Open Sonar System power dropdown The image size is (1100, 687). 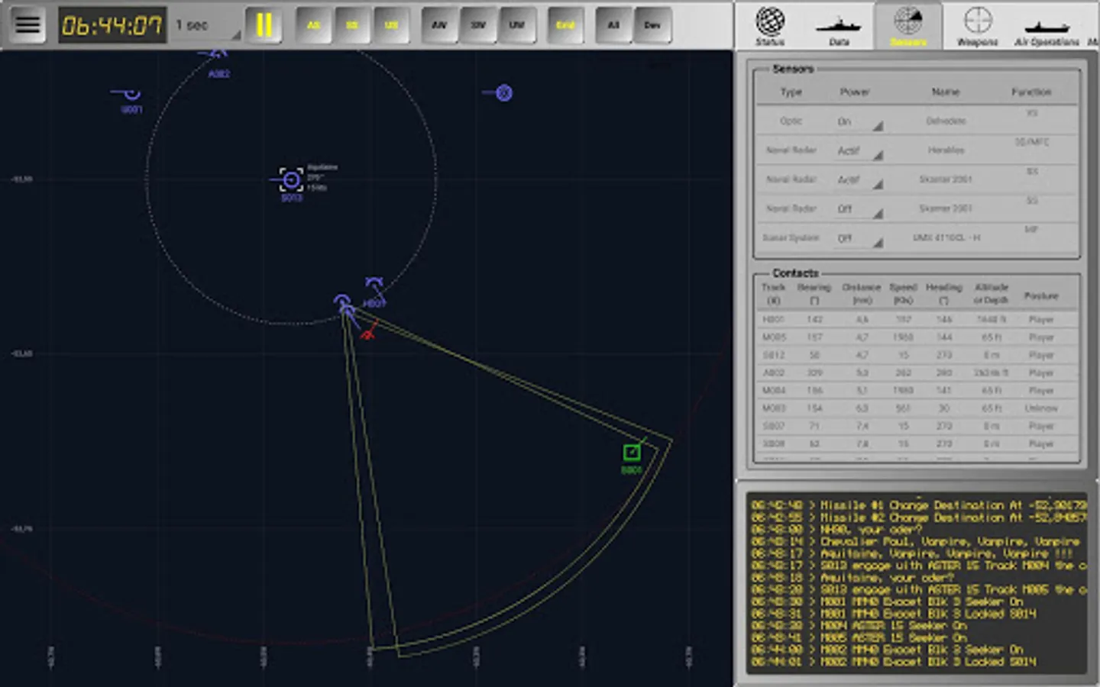(859, 238)
